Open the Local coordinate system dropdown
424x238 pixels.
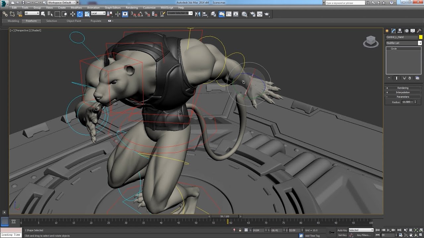[98, 14]
